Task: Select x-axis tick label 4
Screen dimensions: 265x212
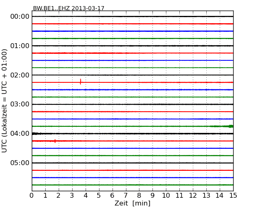Action: coord(86,196)
